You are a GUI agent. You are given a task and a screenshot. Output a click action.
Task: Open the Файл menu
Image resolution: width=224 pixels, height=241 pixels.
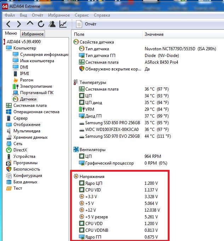click(x=10, y=15)
